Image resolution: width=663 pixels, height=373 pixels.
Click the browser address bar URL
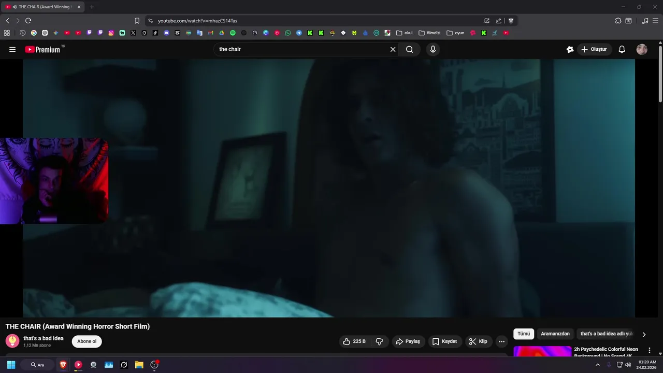[x=197, y=21]
